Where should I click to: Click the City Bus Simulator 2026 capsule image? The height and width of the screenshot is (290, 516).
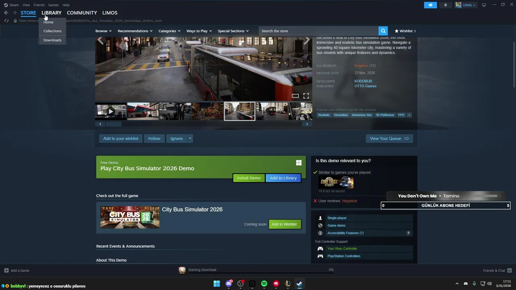tap(130, 217)
